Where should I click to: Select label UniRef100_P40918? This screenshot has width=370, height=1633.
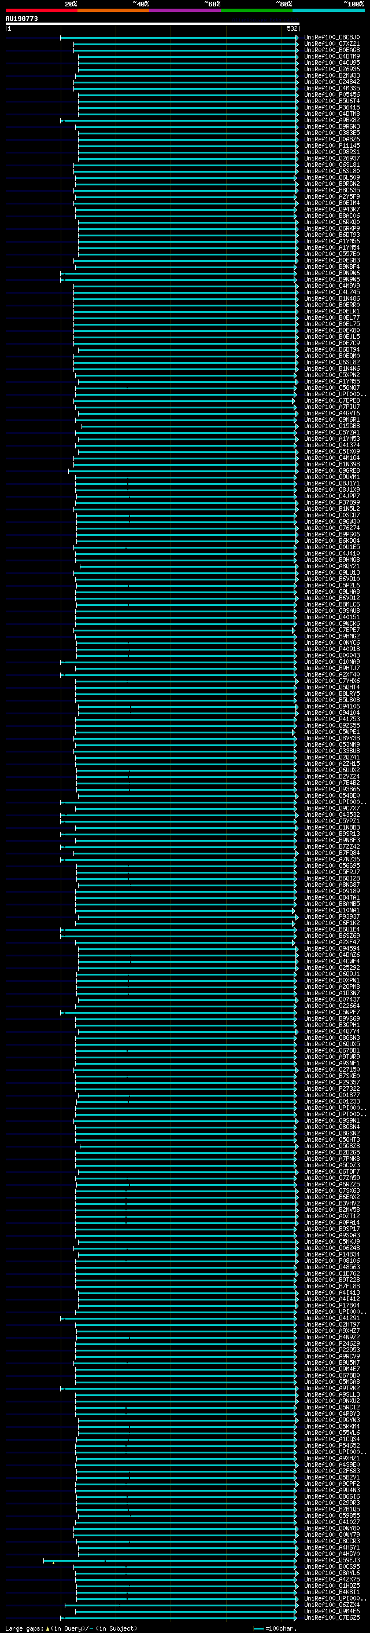pos(332,649)
